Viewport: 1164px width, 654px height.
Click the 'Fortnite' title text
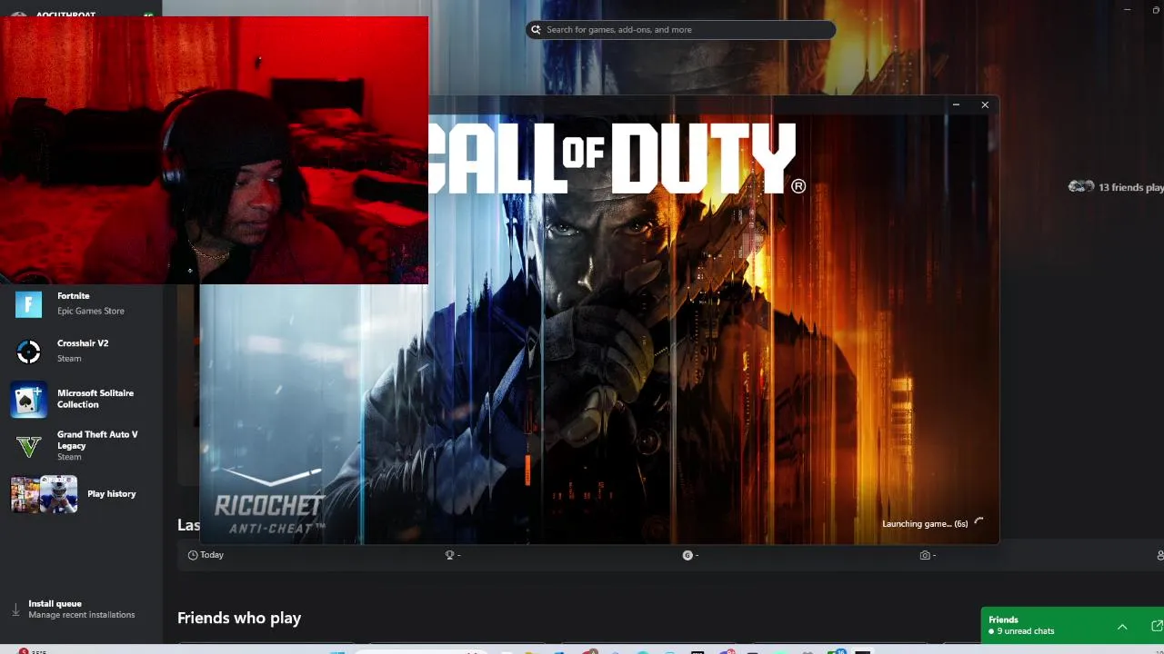(74, 296)
